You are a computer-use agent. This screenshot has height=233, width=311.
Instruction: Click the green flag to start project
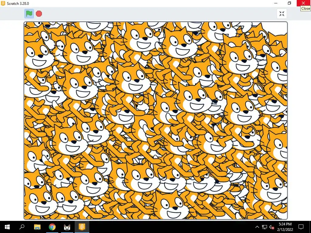29,14
